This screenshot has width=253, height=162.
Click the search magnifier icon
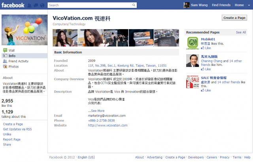pos(134,5)
